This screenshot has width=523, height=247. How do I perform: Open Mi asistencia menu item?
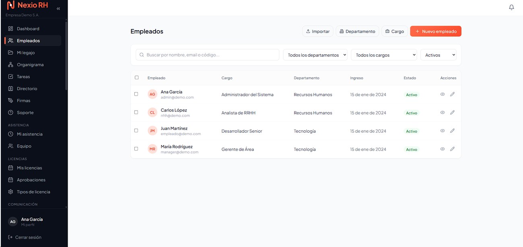click(x=33, y=134)
